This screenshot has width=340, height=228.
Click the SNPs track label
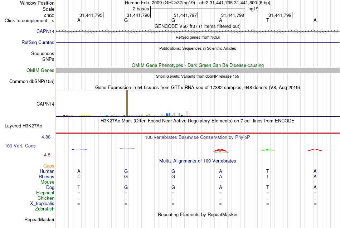point(48,59)
